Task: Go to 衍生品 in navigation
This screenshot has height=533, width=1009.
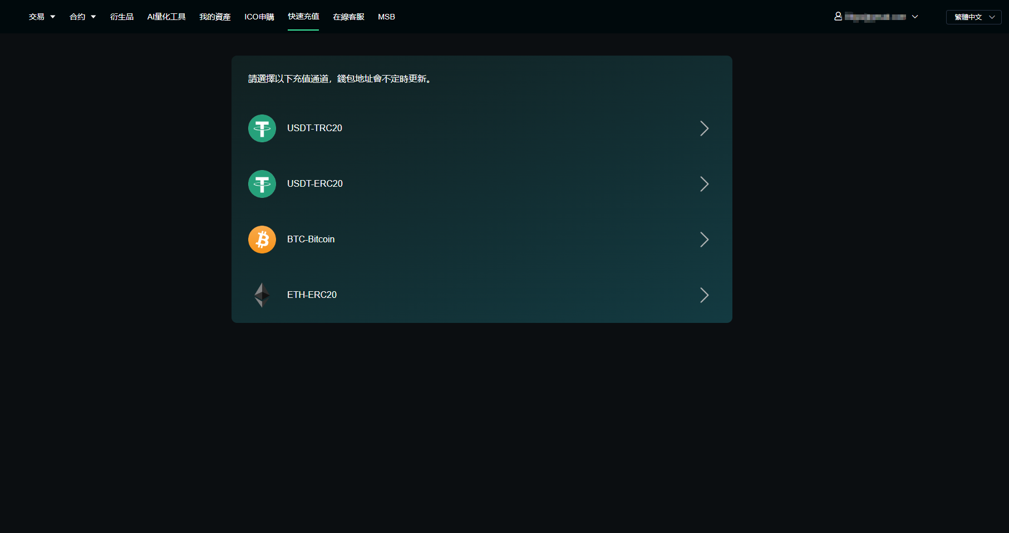Action: click(x=122, y=17)
